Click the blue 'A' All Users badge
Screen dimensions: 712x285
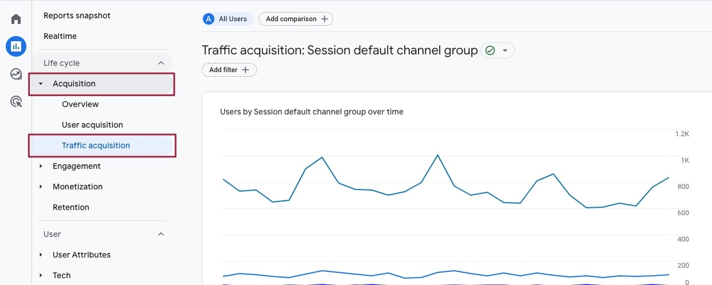[x=208, y=19]
